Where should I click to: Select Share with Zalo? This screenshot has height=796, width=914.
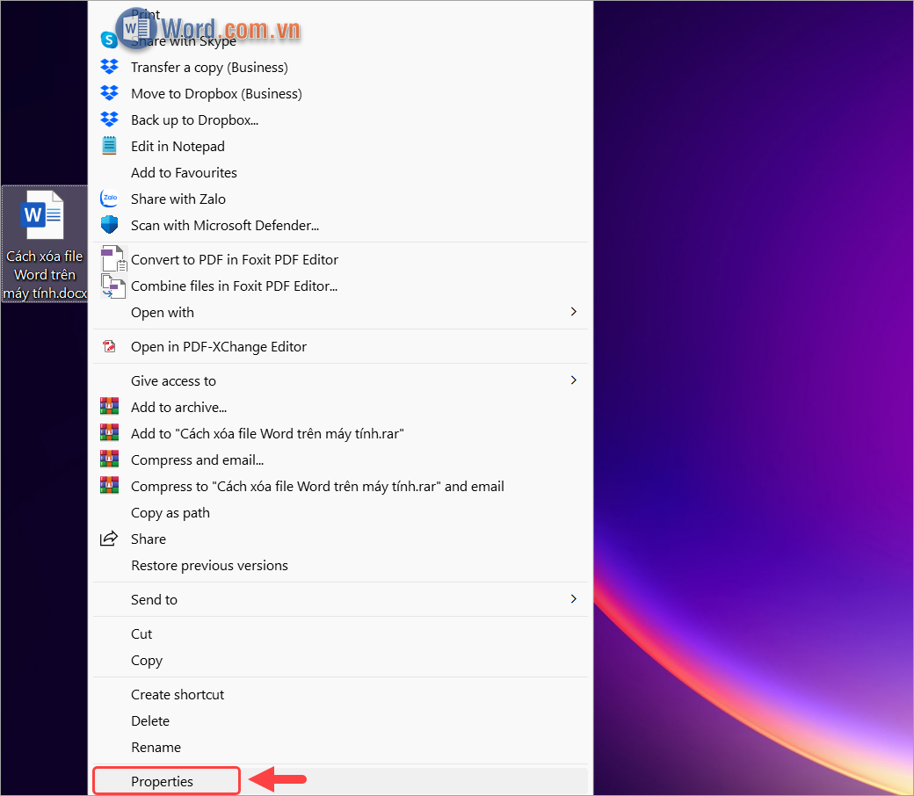[340, 199]
